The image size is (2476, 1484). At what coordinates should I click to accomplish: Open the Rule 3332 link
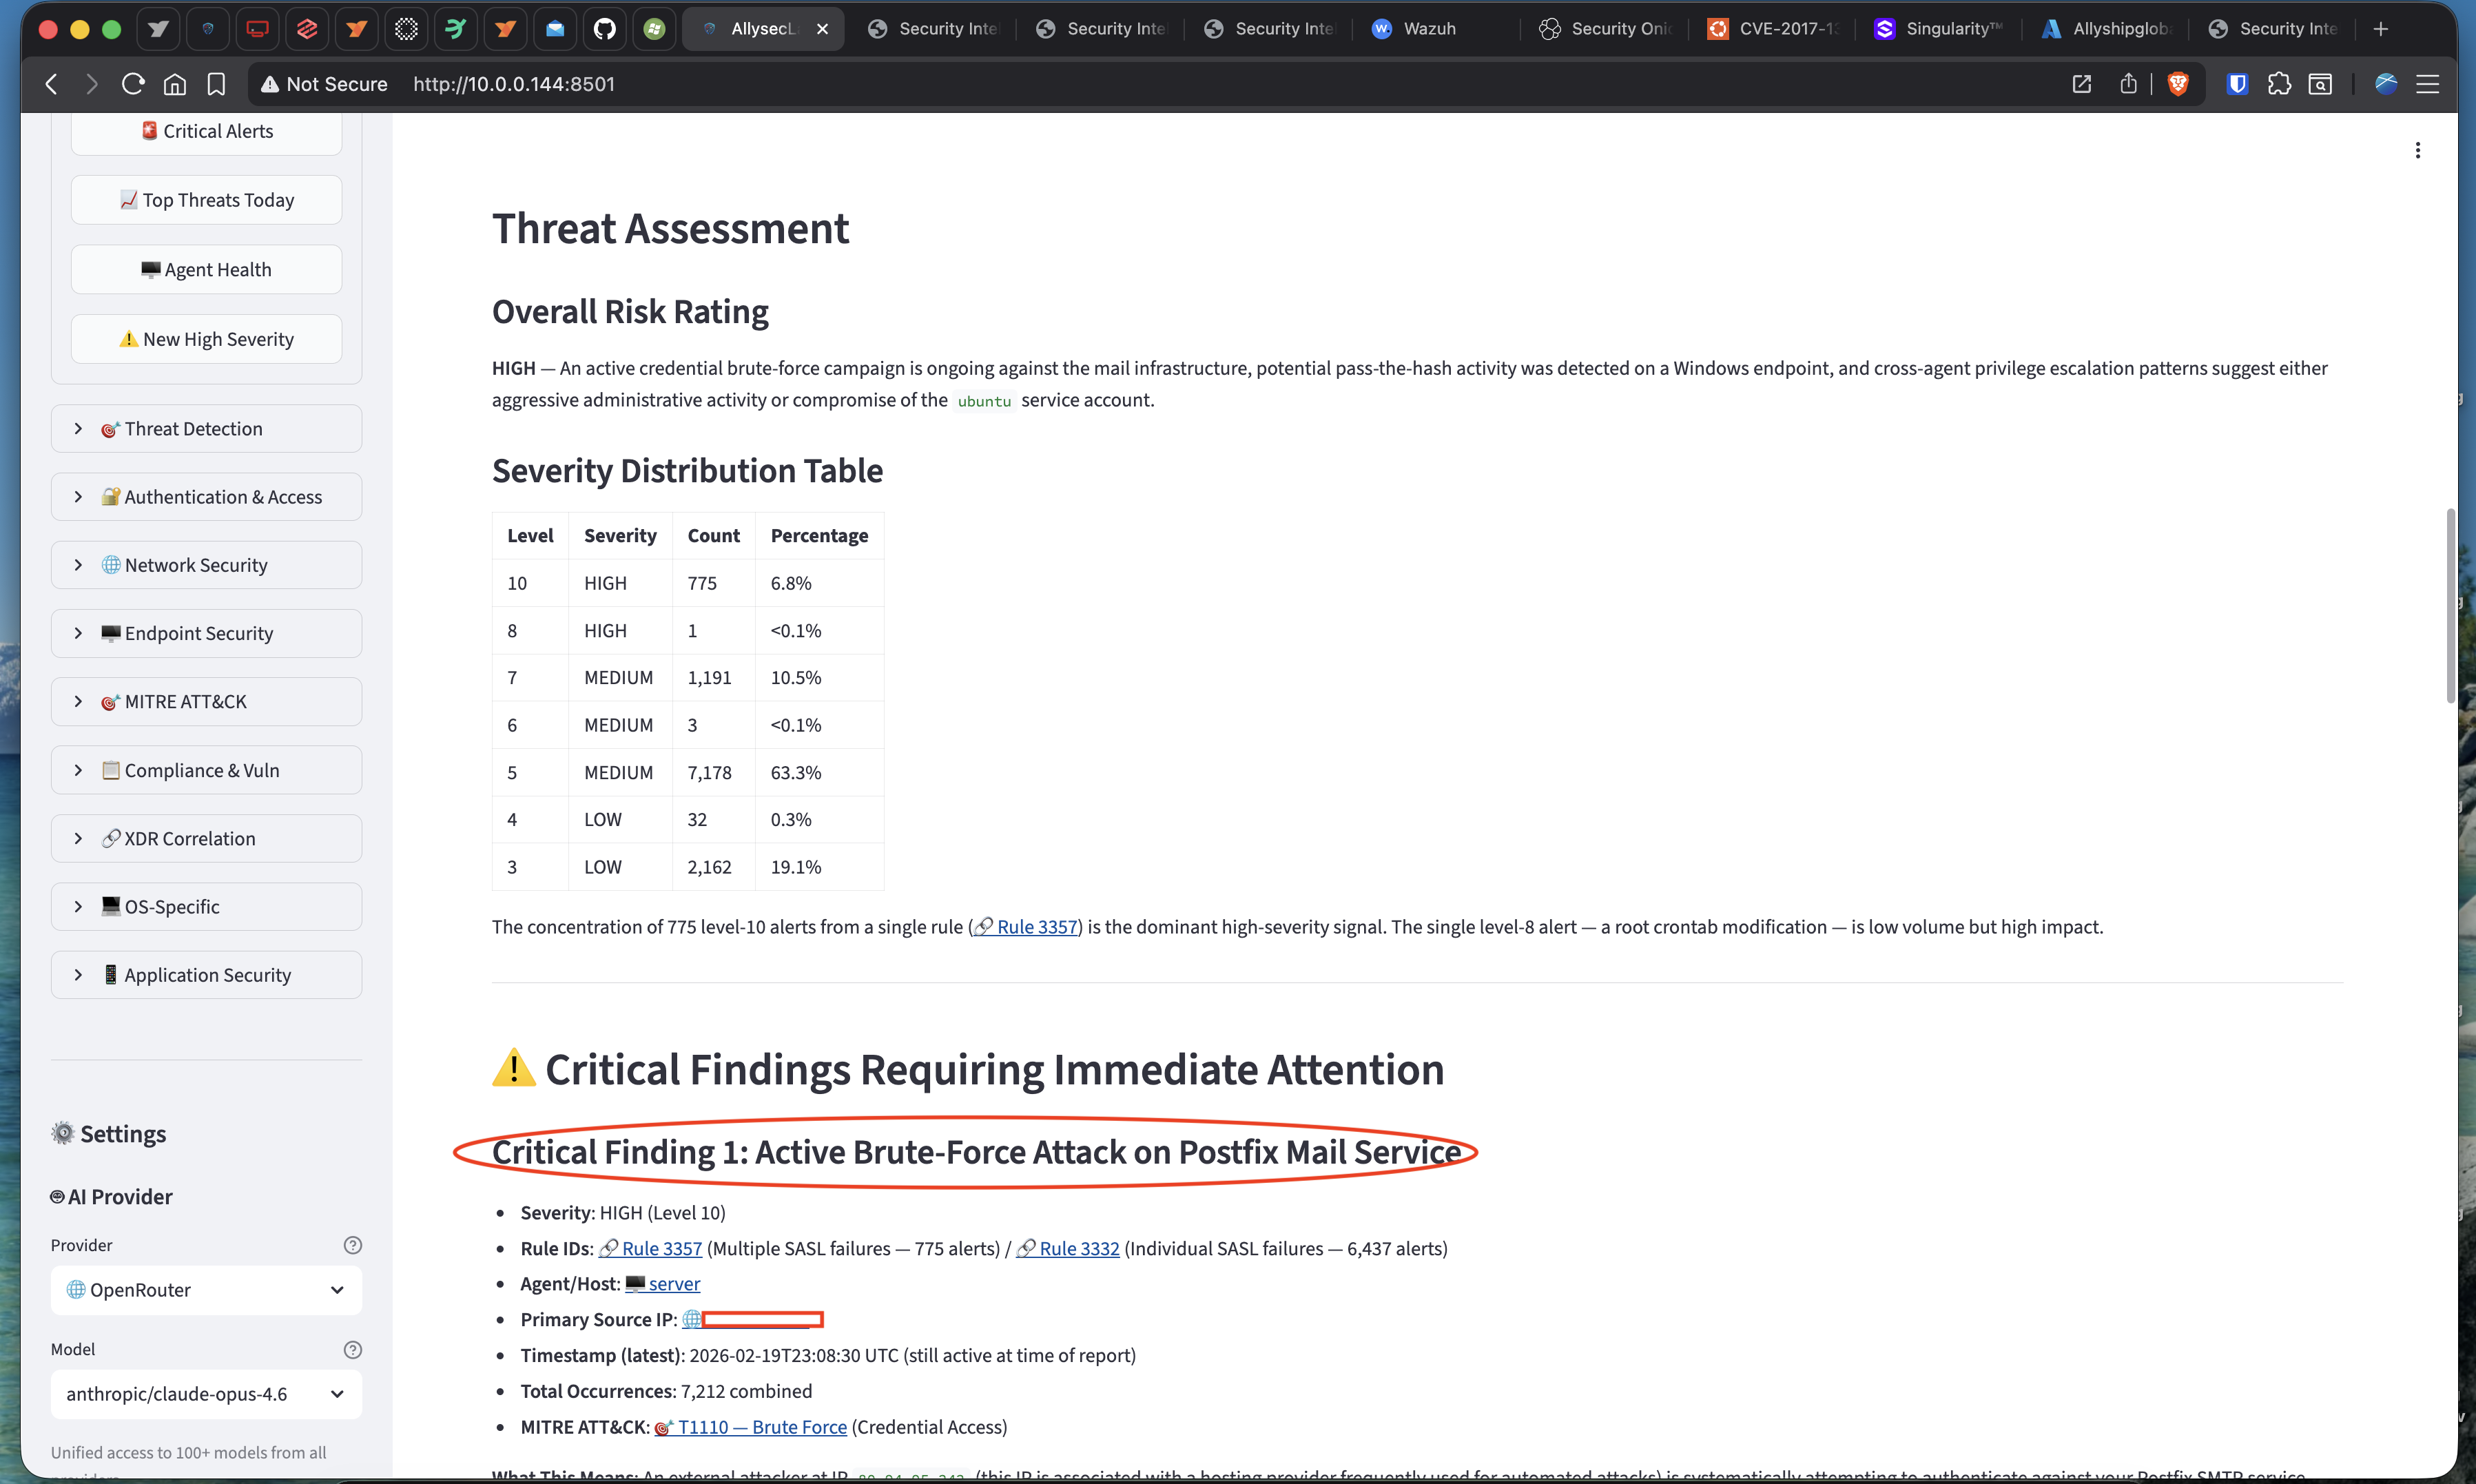coord(1068,1248)
